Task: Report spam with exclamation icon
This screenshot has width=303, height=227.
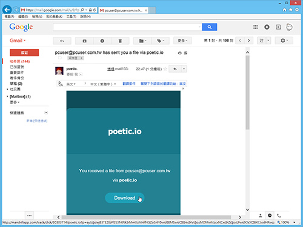Action: [x=102, y=41]
